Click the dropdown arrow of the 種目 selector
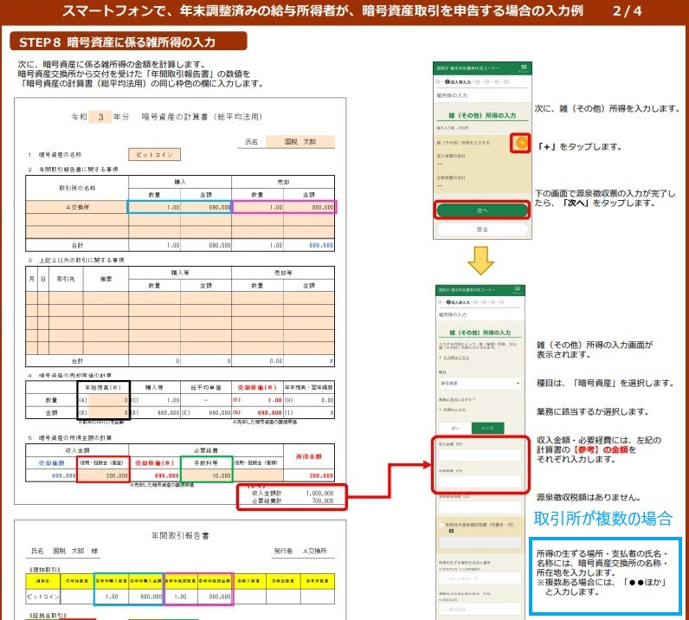The width and height of the screenshot is (689, 620). click(x=518, y=384)
